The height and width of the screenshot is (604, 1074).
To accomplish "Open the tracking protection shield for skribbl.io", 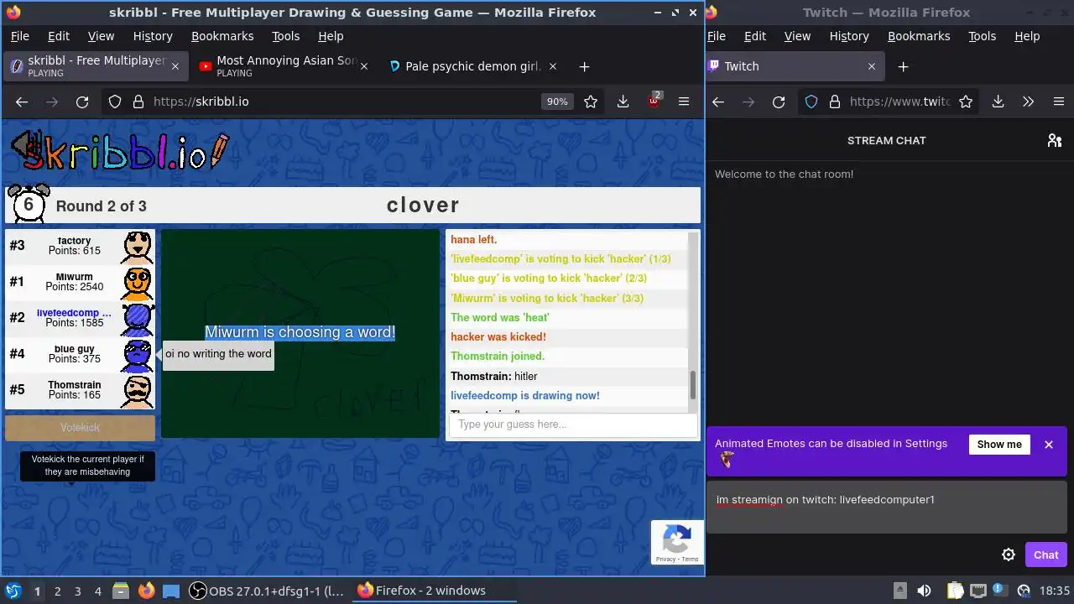I will 115,102.
